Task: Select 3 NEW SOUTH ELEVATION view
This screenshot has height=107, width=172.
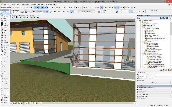Action: pos(156,61)
